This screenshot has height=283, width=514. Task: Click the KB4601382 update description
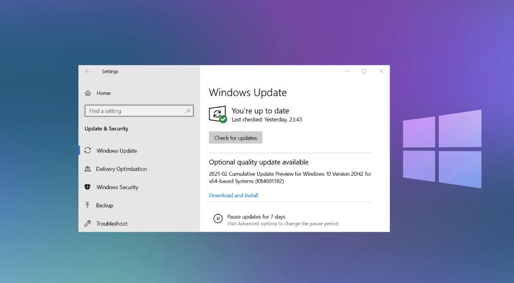click(290, 177)
